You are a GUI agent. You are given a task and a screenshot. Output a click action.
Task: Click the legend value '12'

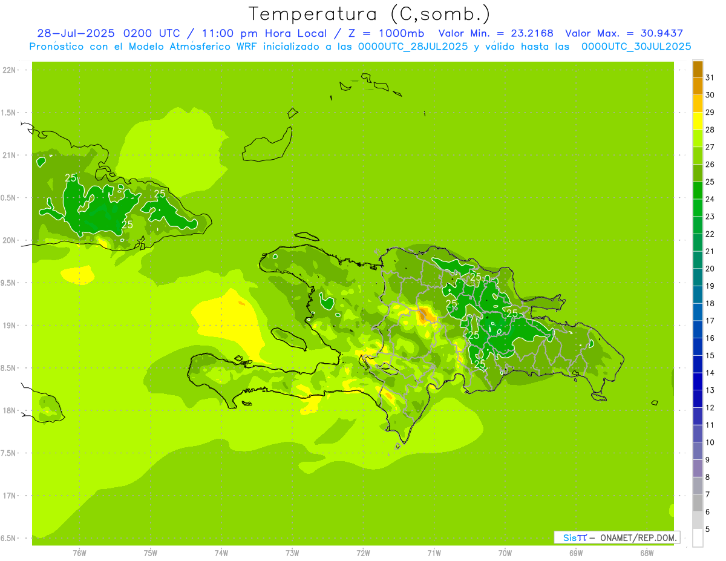[x=710, y=407]
